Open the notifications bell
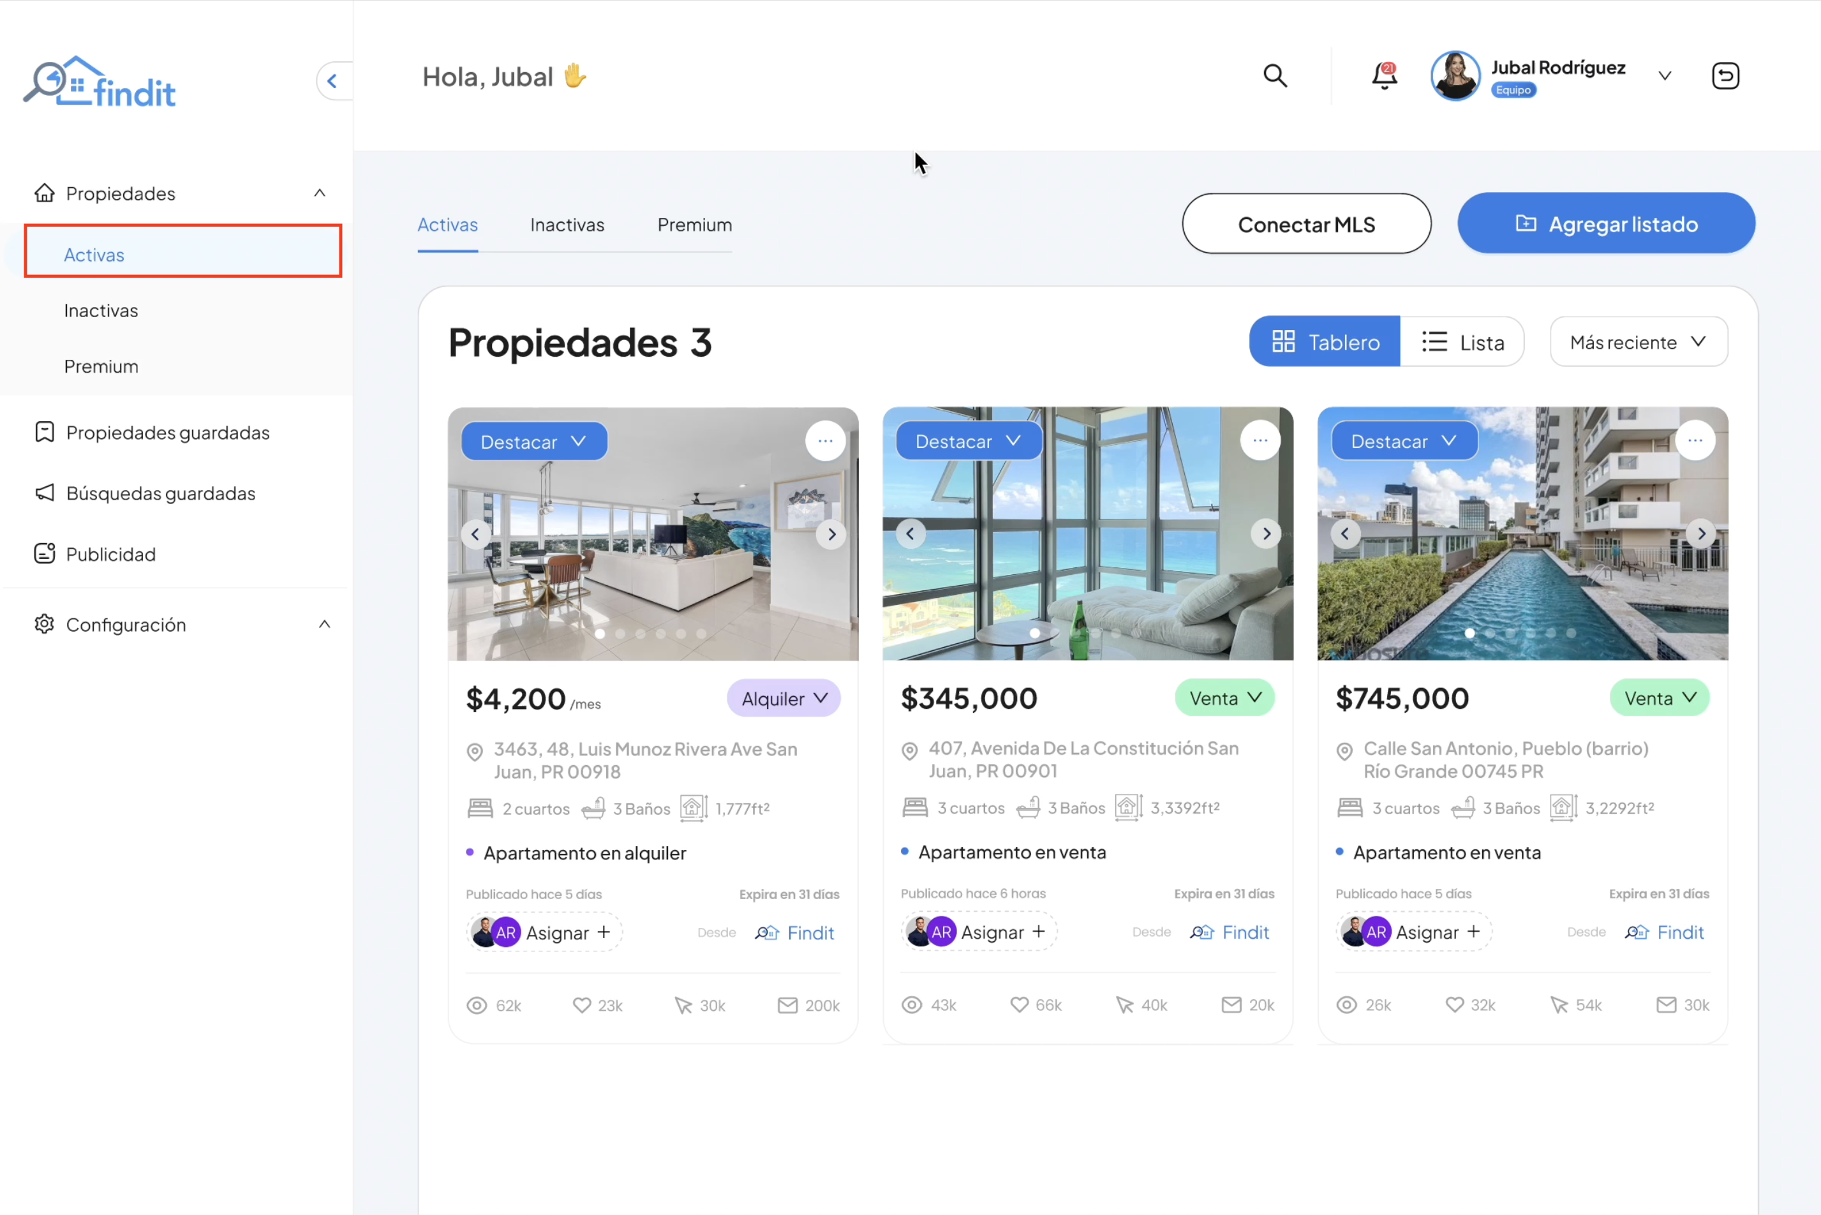 (x=1384, y=76)
